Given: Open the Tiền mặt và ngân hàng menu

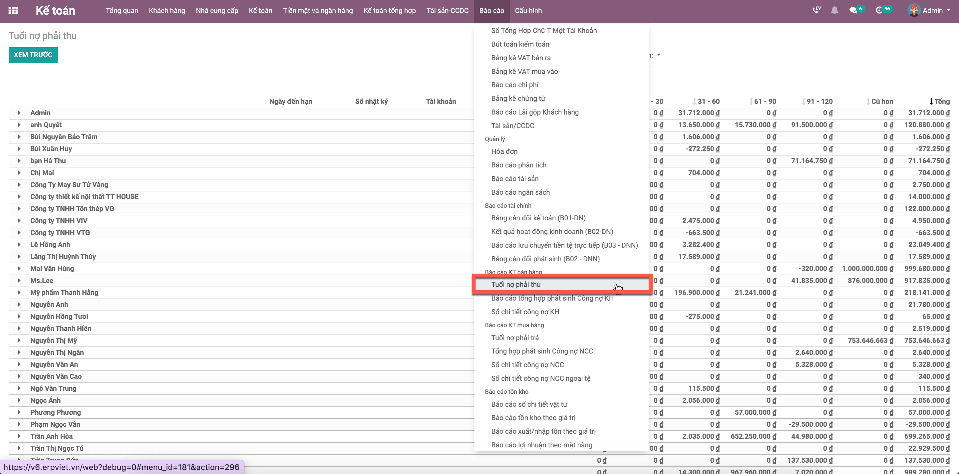Looking at the screenshot, I should pyautogui.click(x=318, y=10).
